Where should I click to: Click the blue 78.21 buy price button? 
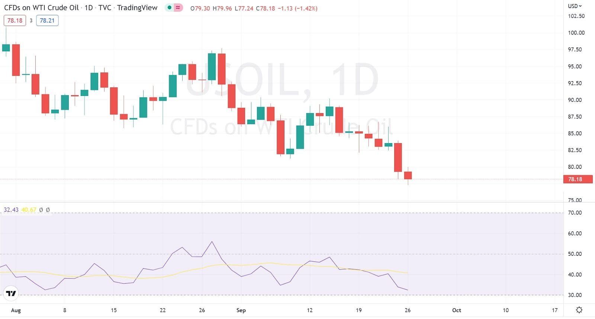47,20
